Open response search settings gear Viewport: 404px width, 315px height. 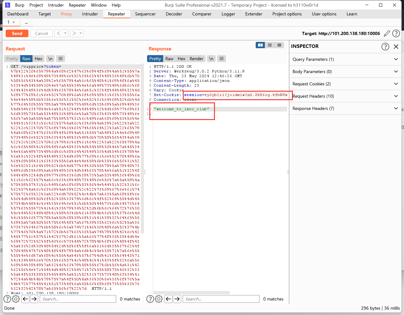(159, 299)
